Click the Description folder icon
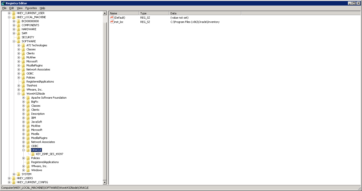The image size is (362, 191). pos(28,114)
